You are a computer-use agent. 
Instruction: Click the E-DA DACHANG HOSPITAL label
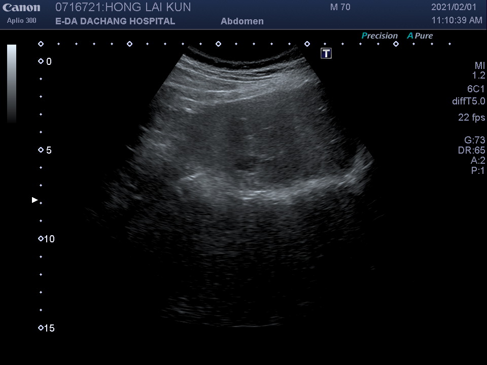[115, 21]
